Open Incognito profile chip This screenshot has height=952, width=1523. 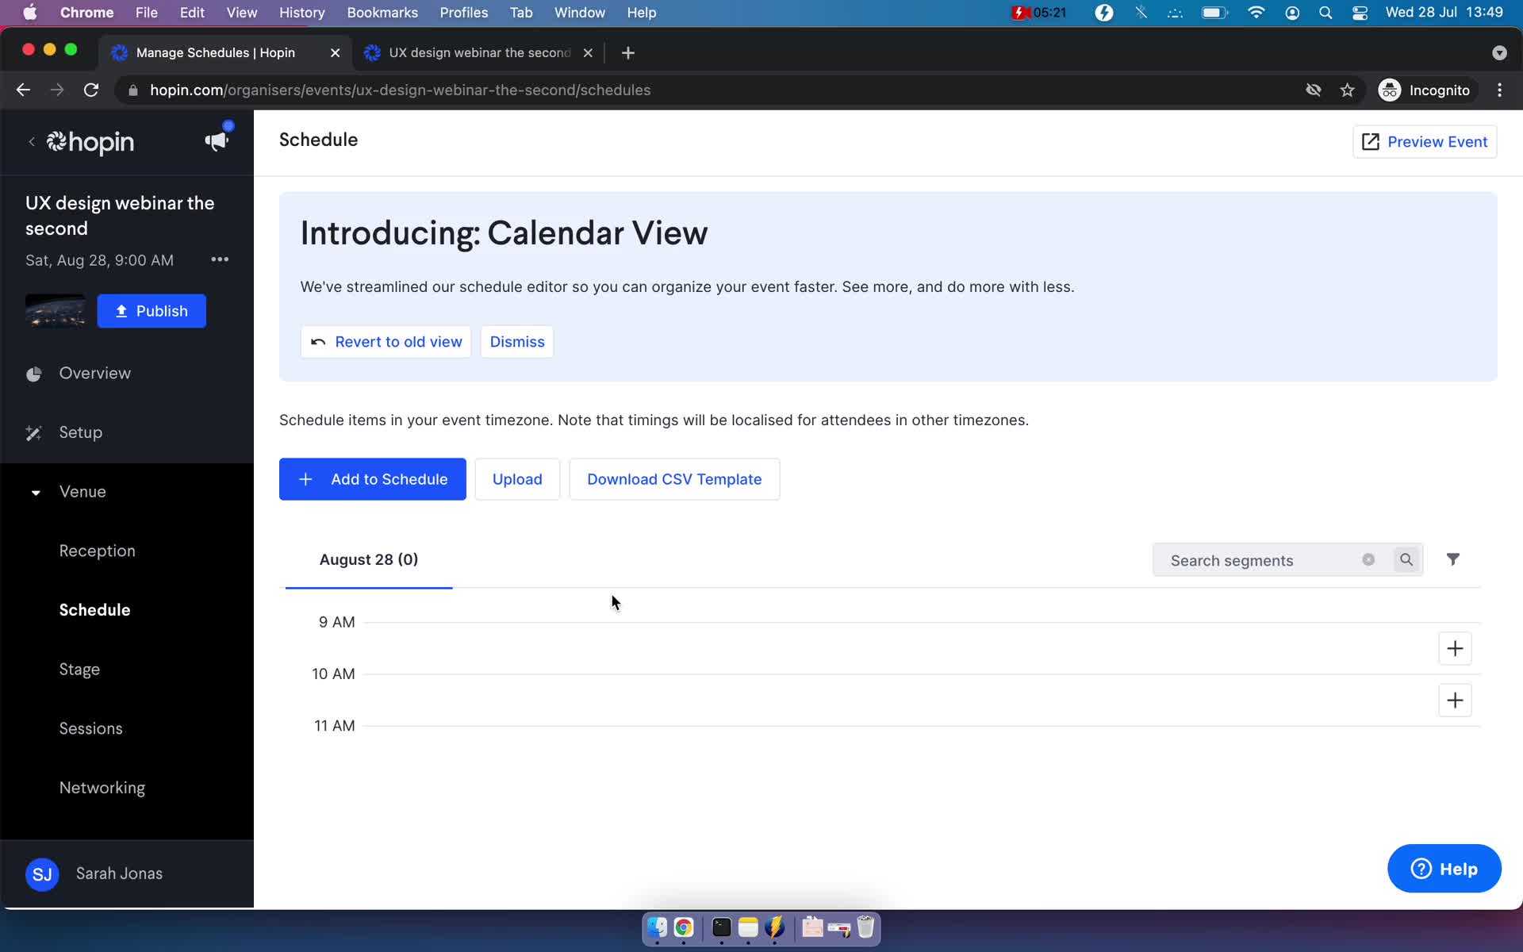click(1425, 90)
